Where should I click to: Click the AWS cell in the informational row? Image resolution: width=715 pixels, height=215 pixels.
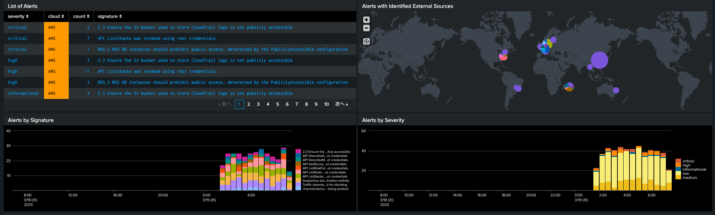coord(56,93)
